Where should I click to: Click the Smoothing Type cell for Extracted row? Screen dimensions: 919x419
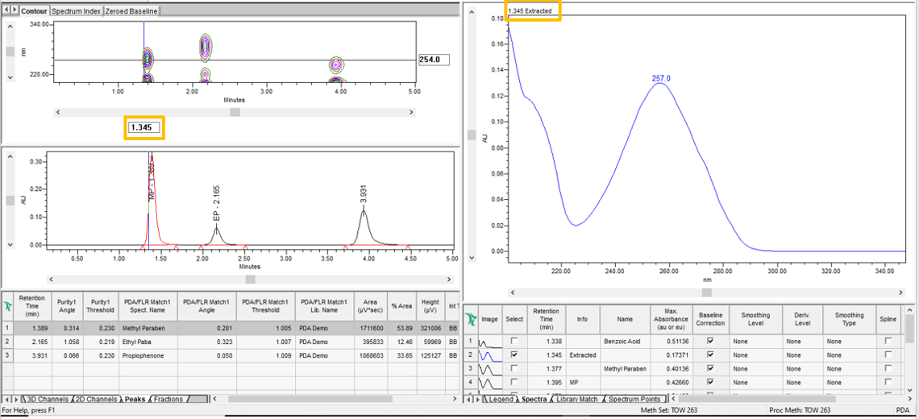(849, 355)
